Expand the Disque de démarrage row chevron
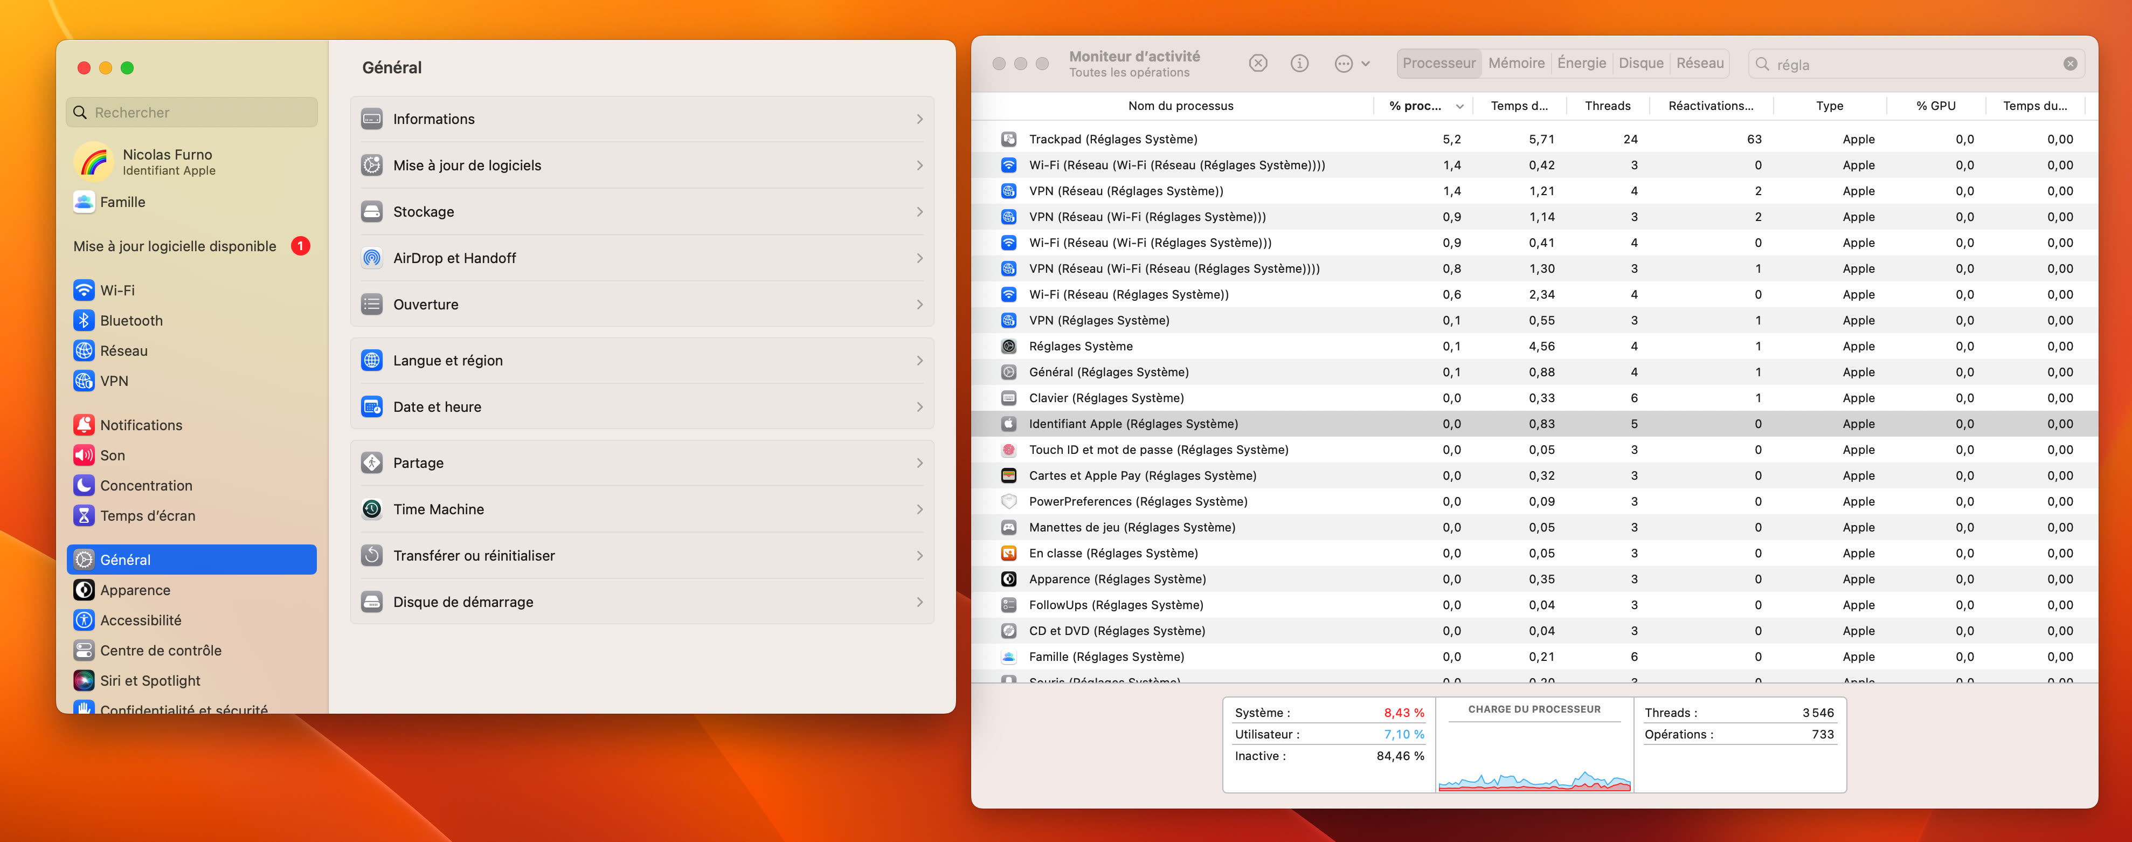Image resolution: width=2132 pixels, height=842 pixels. tap(919, 602)
